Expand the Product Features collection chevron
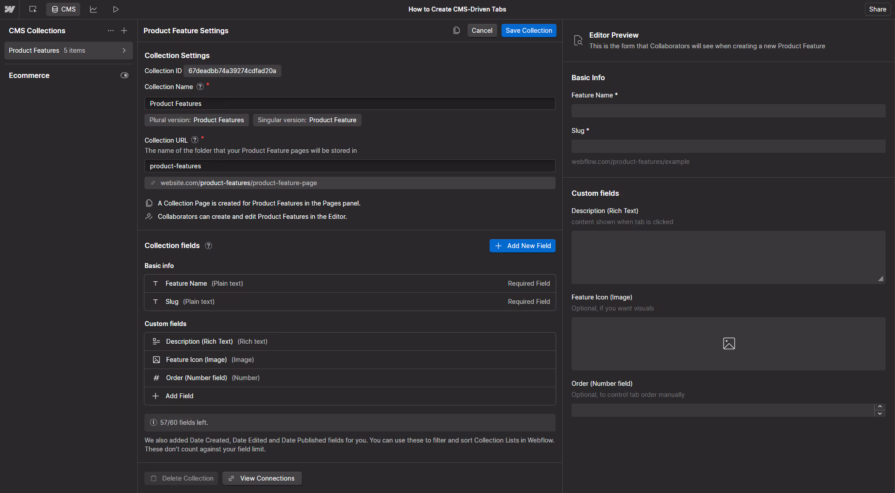This screenshot has height=493, width=895. click(x=124, y=50)
